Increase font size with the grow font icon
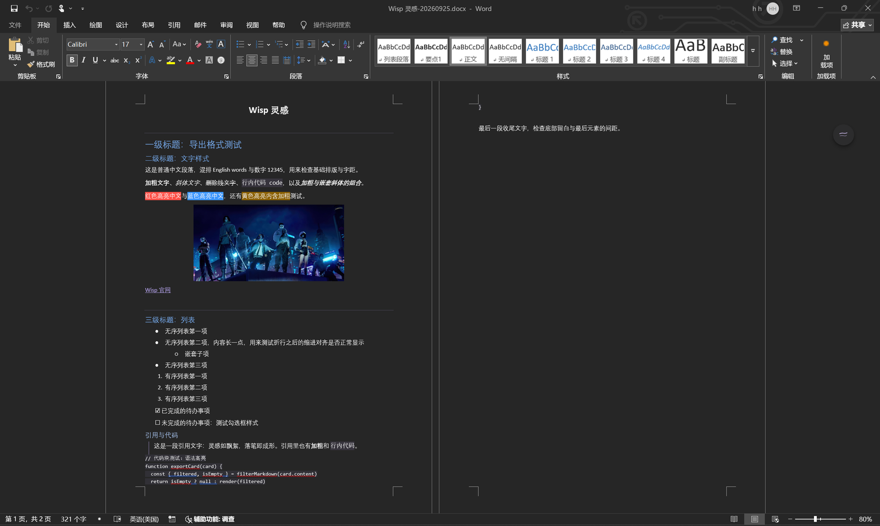Image resolution: width=880 pixels, height=526 pixels. click(x=150, y=45)
